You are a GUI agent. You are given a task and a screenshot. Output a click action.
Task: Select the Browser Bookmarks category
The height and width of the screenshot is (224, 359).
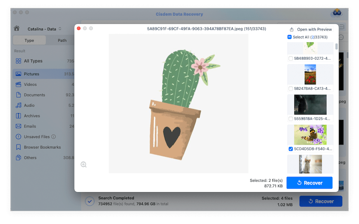click(x=44, y=147)
